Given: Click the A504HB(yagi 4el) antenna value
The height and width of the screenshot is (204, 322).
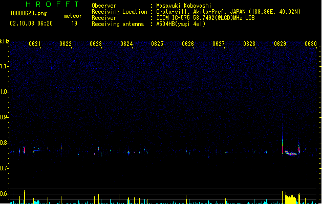Looking at the screenshot, I should coord(181,24).
